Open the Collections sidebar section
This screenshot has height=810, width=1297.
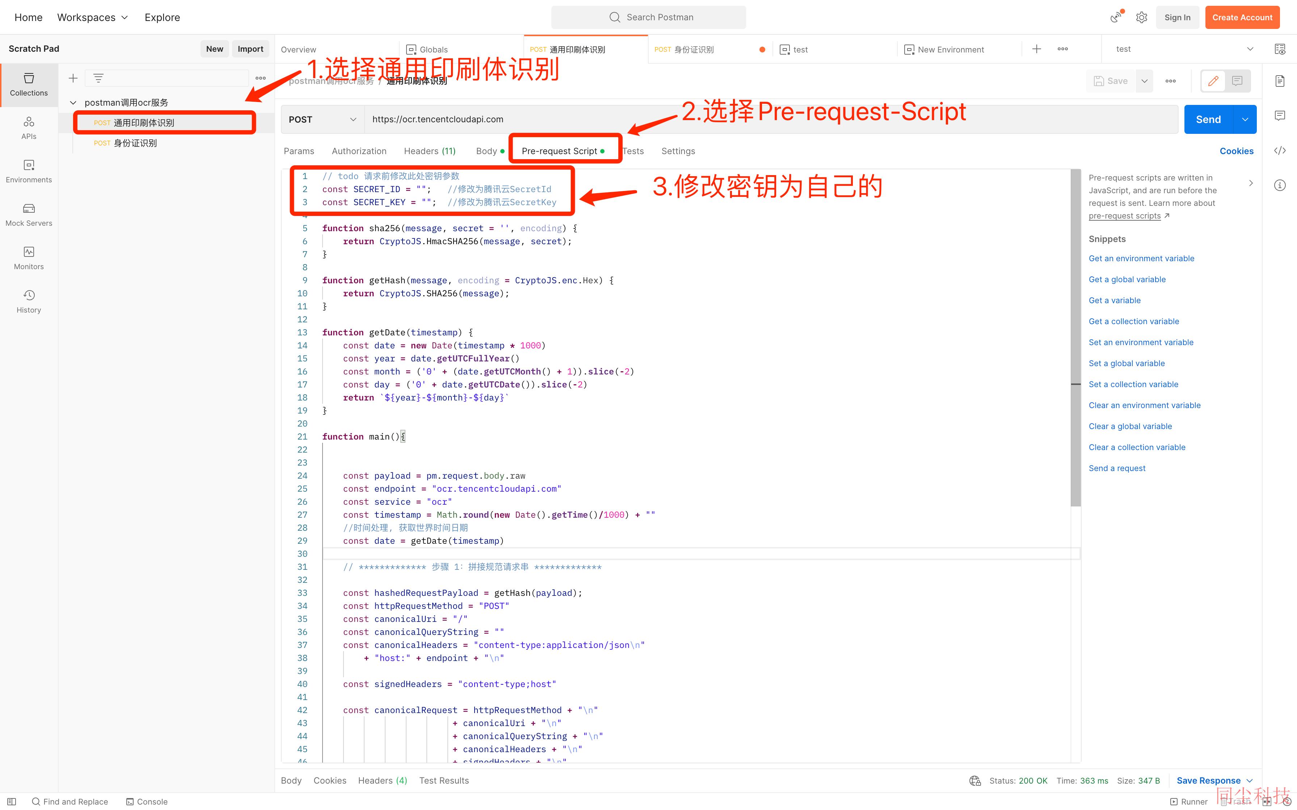click(x=29, y=85)
